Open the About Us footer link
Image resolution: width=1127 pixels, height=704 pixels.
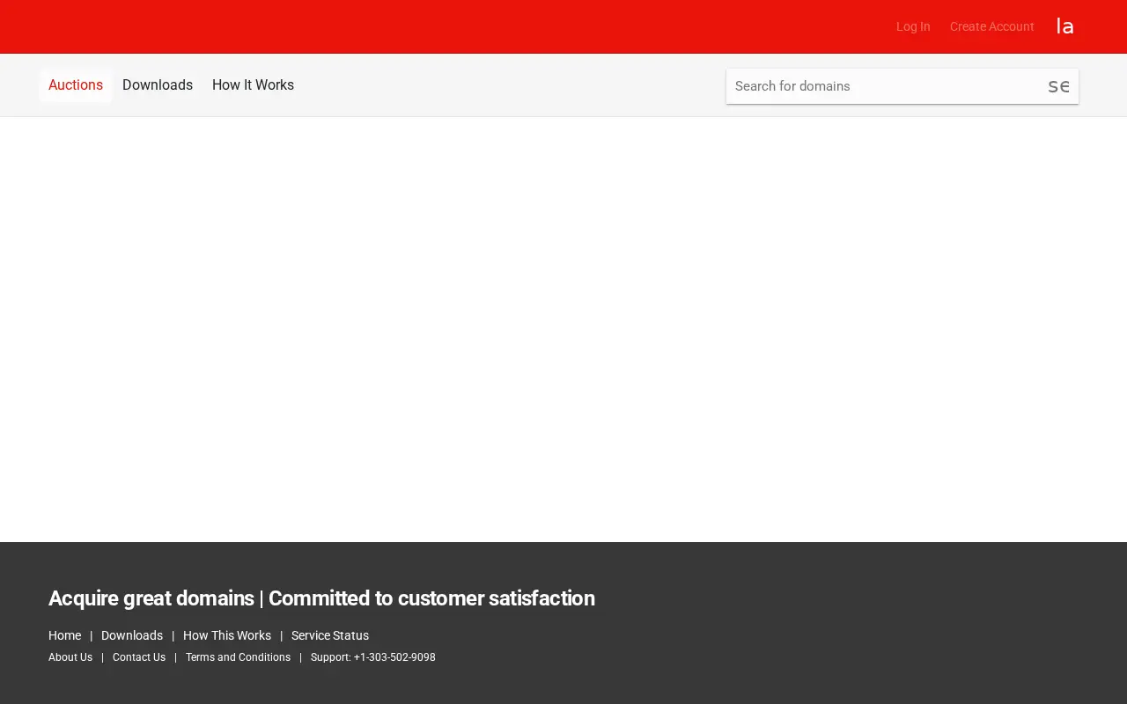click(x=70, y=657)
